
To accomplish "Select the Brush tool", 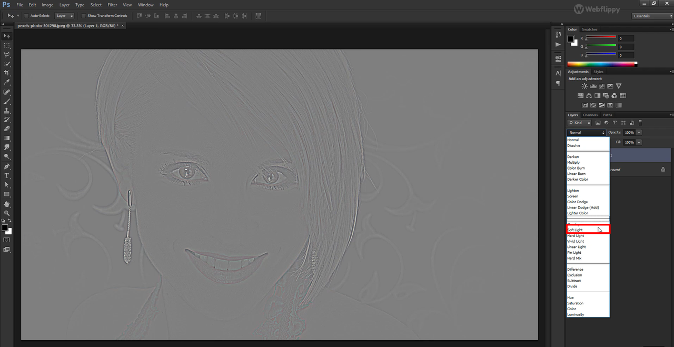I will click(7, 101).
